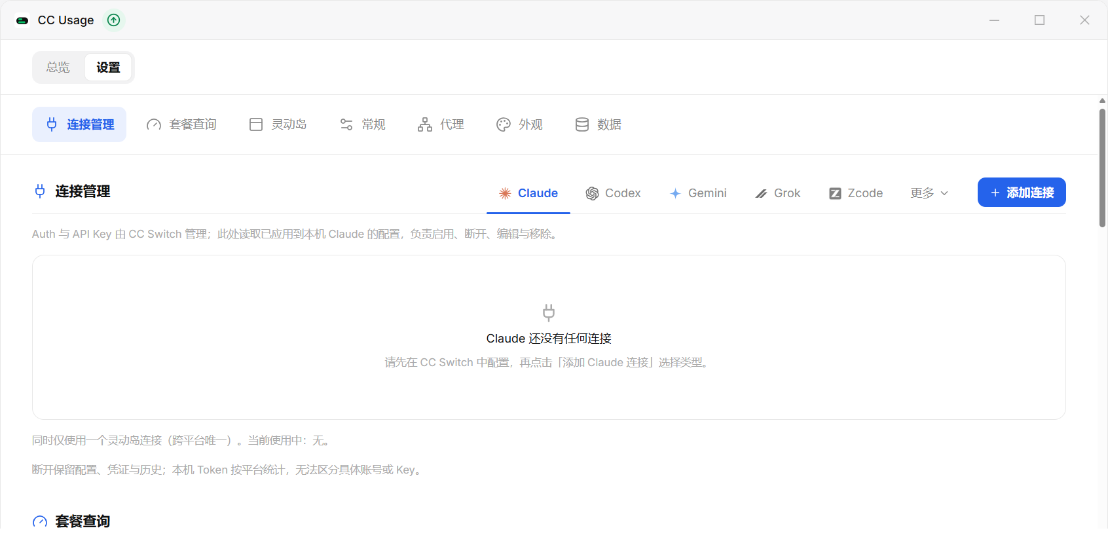Click the gauge icon beside 套餐查询 heading
1108x560 pixels.
pos(40,521)
